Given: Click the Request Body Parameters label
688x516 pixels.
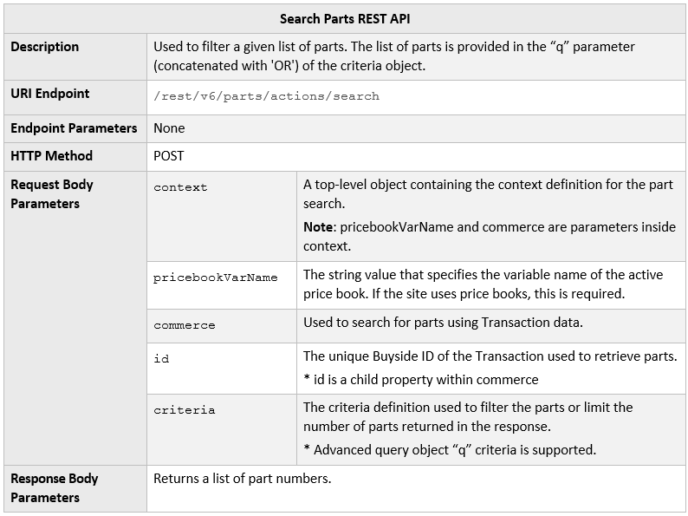Looking at the screenshot, I should pyautogui.click(x=52, y=193).
